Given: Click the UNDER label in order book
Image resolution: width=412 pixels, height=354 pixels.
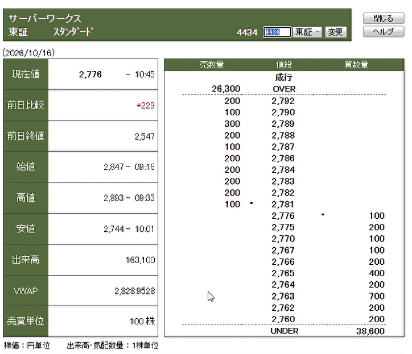Looking at the screenshot, I should [285, 331].
